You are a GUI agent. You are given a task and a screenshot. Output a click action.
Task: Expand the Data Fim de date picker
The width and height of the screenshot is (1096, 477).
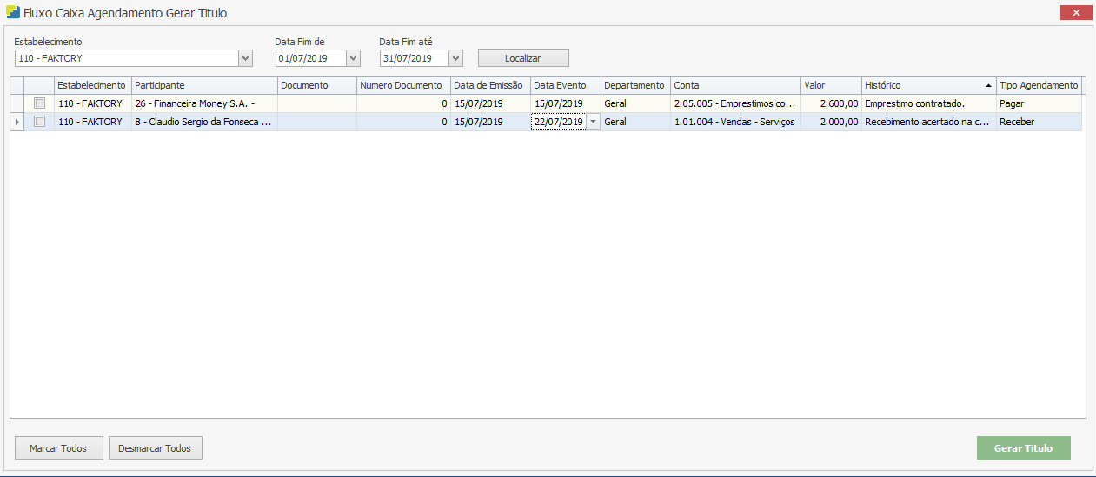pyautogui.click(x=353, y=58)
